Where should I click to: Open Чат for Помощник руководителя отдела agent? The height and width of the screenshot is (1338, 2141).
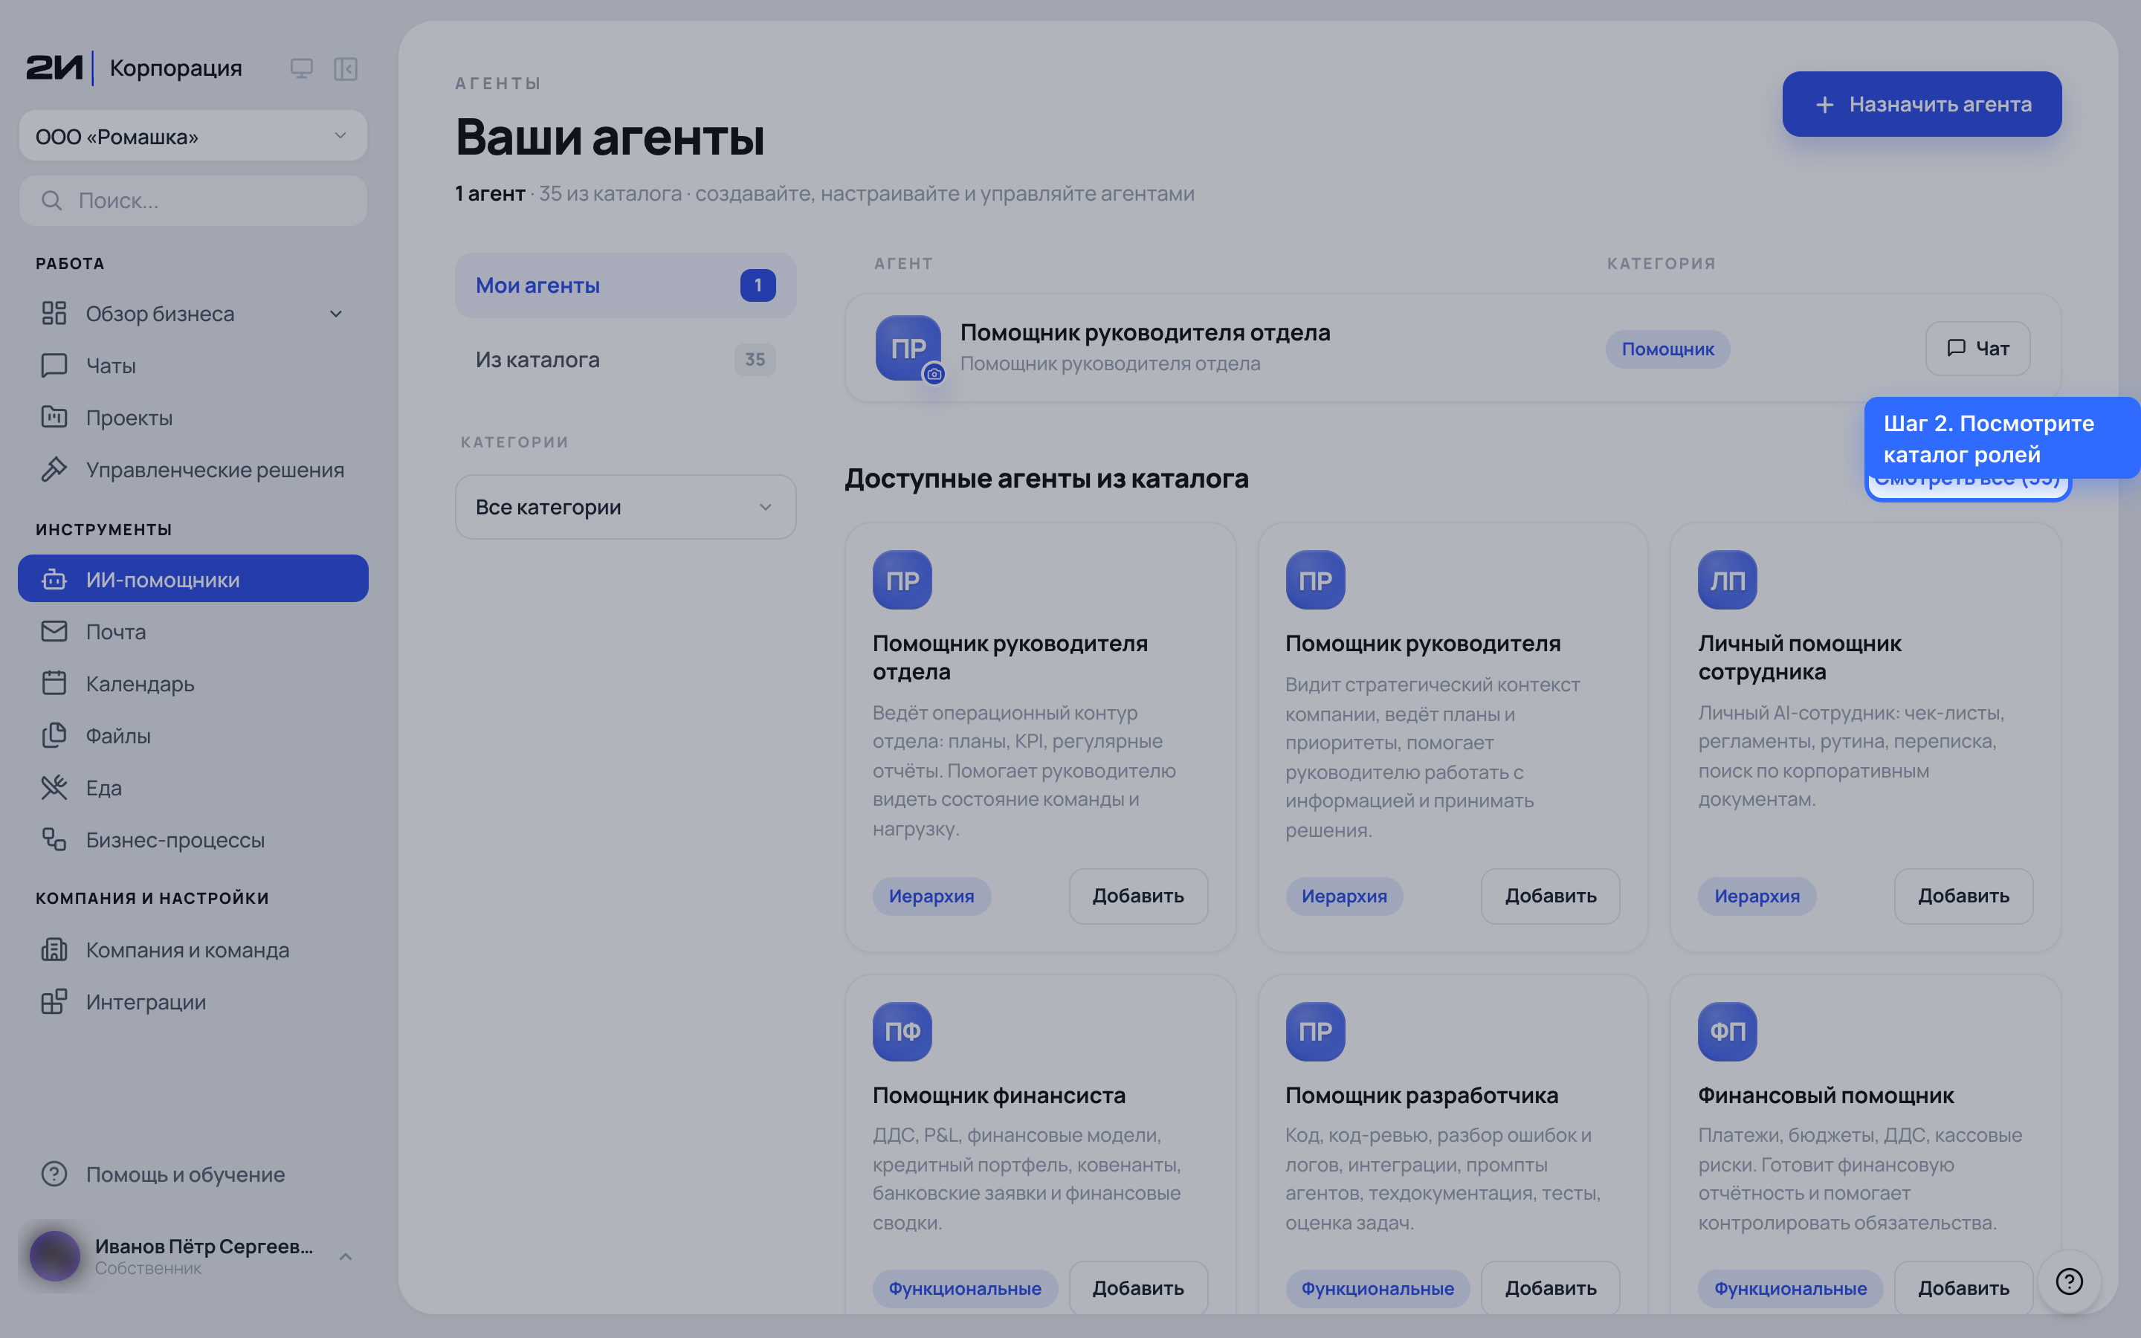click(x=1977, y=349)
